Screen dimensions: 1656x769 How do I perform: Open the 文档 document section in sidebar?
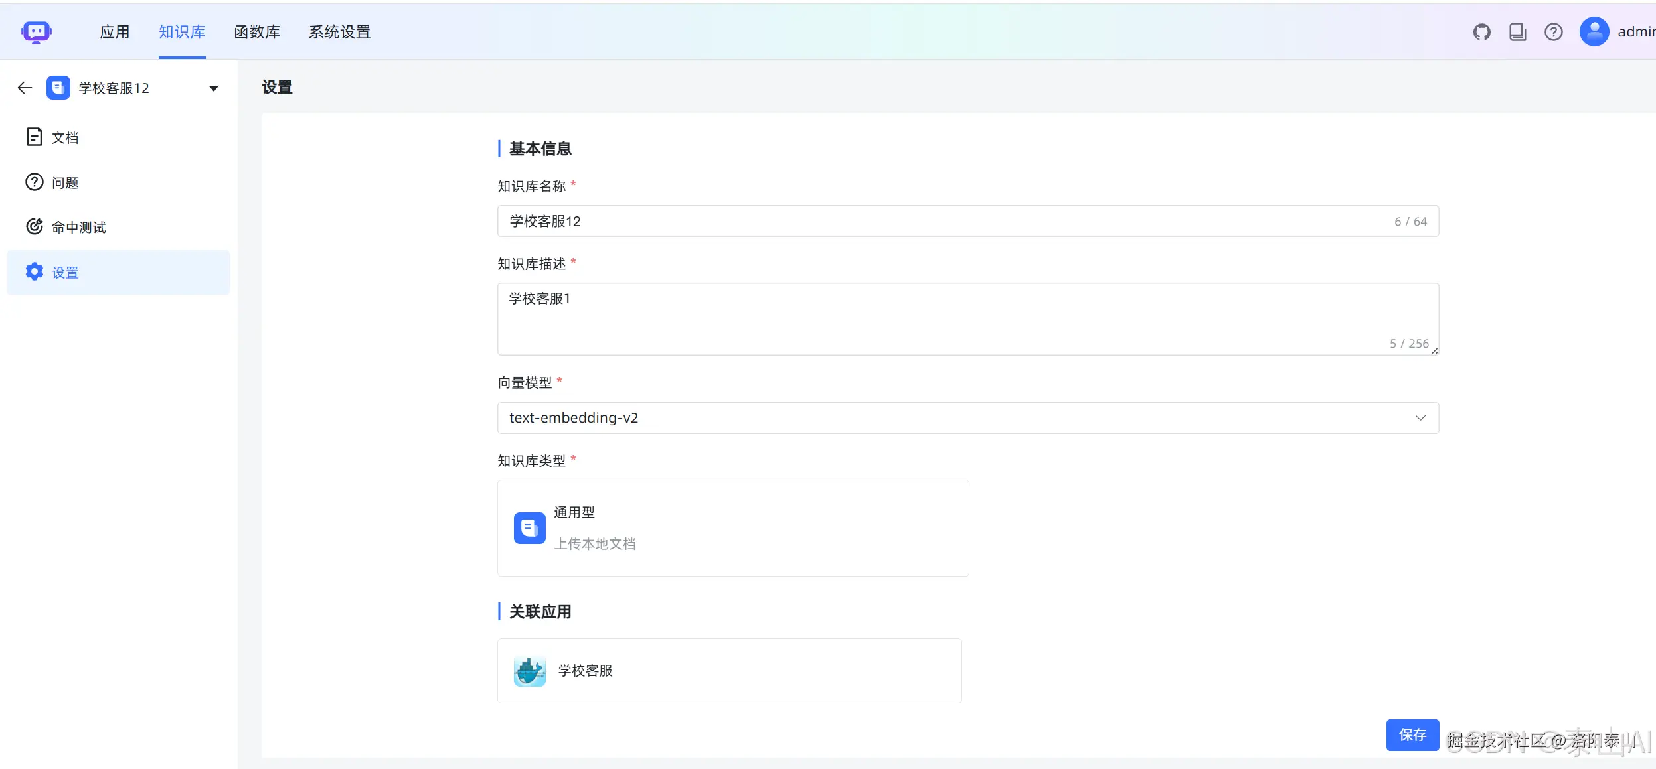click(65, 137)
